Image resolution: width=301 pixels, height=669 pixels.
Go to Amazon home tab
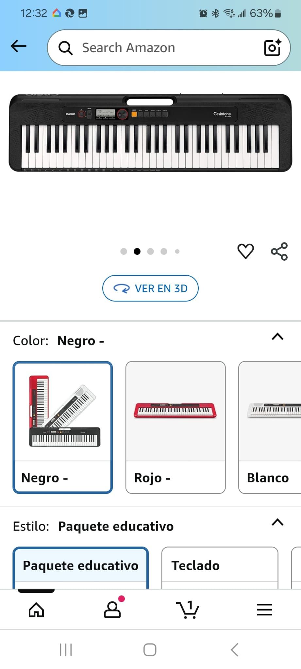[x=36, y=610]
